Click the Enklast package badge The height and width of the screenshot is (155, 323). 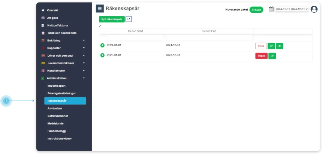click(256, 10)
